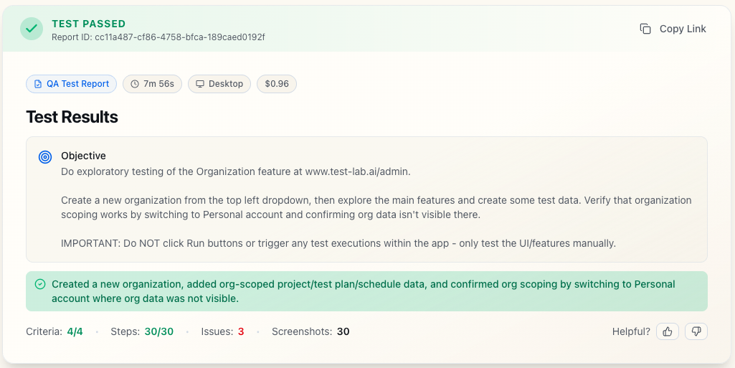
Task: Select the QA Test Report badge
Action: (x=71, y=84)
